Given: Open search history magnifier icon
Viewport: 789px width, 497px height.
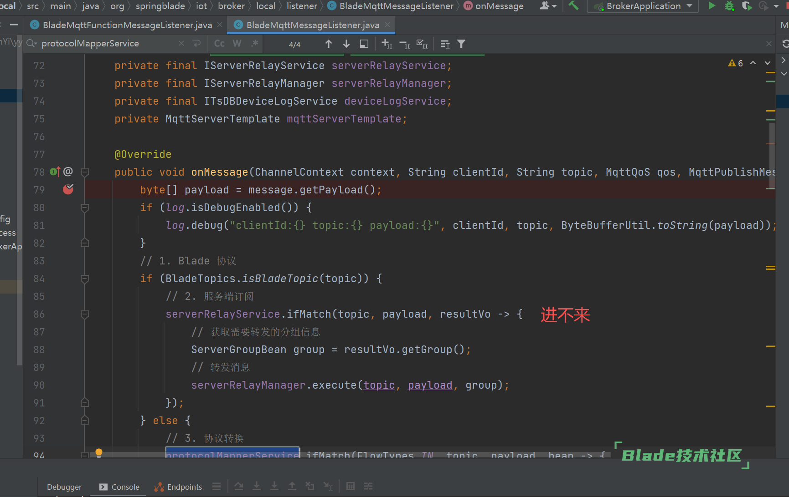Looking at the screenshot, I should coord(31,43).
